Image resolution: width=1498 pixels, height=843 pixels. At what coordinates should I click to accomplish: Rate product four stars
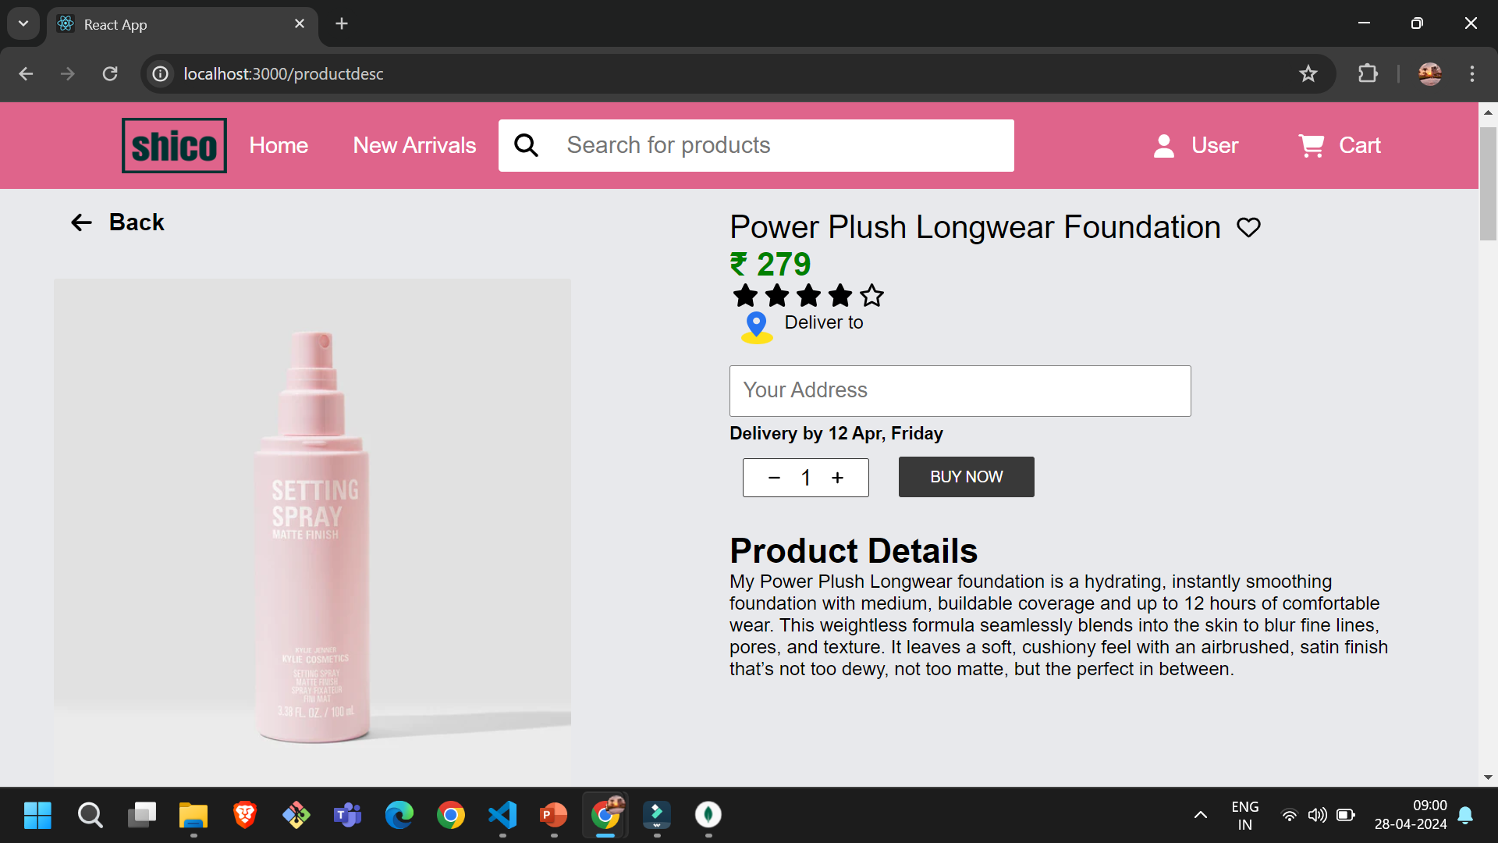[x=840, y=296]
